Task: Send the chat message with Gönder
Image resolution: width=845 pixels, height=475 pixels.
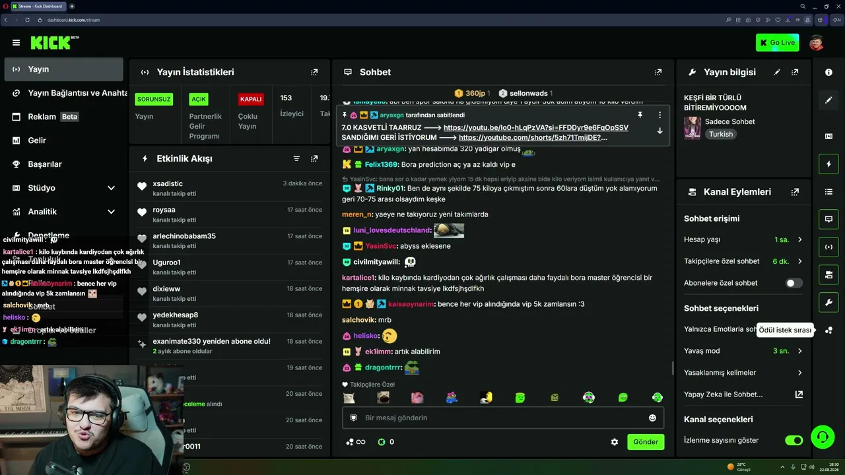Action: (x=646, y=442)
